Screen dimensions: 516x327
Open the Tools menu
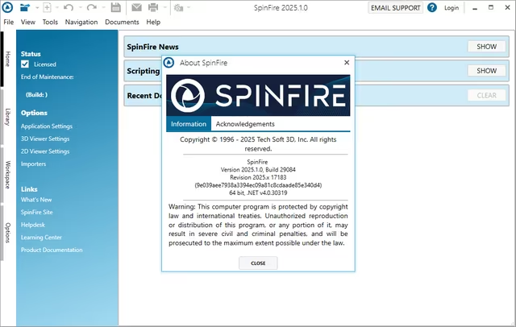(50, 22)
